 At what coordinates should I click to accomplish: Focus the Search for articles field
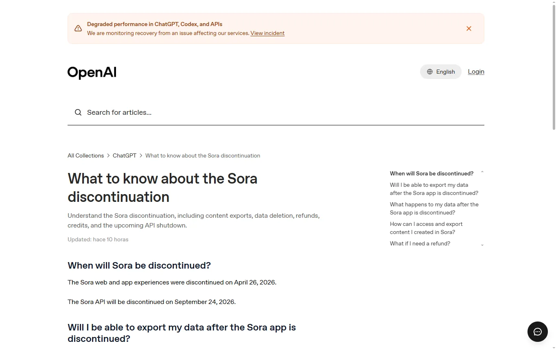pos(276,112)
